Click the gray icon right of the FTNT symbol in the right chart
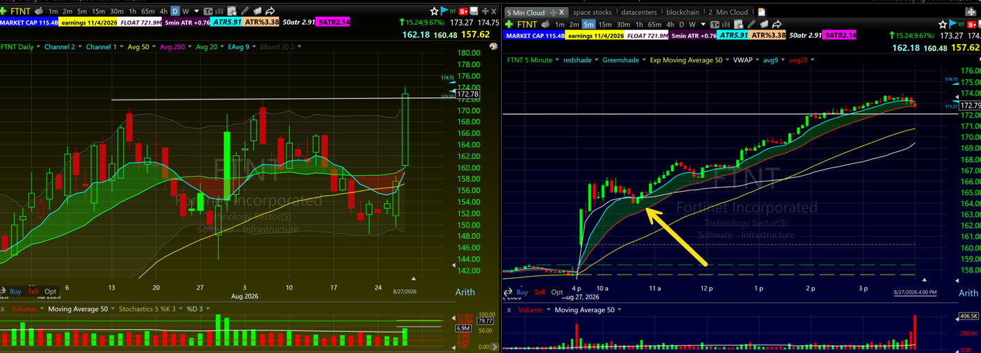This screenshot has width=981, height=353. (544, 25)
